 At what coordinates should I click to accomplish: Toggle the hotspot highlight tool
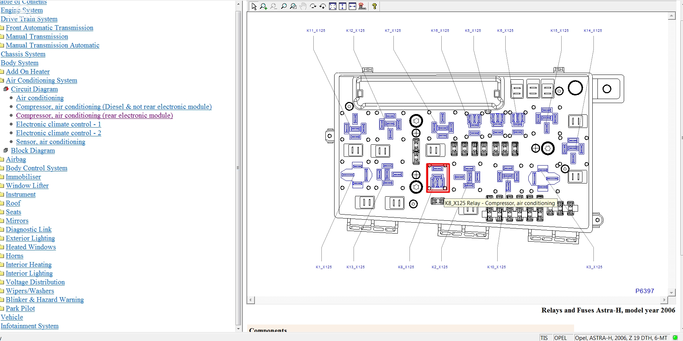click(362, 7)
